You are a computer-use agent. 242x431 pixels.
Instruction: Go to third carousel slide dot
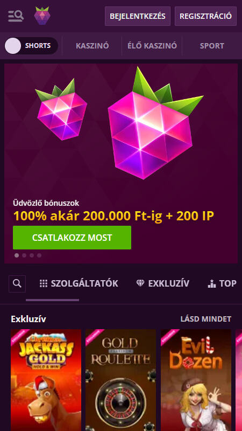tap(32, 255)
